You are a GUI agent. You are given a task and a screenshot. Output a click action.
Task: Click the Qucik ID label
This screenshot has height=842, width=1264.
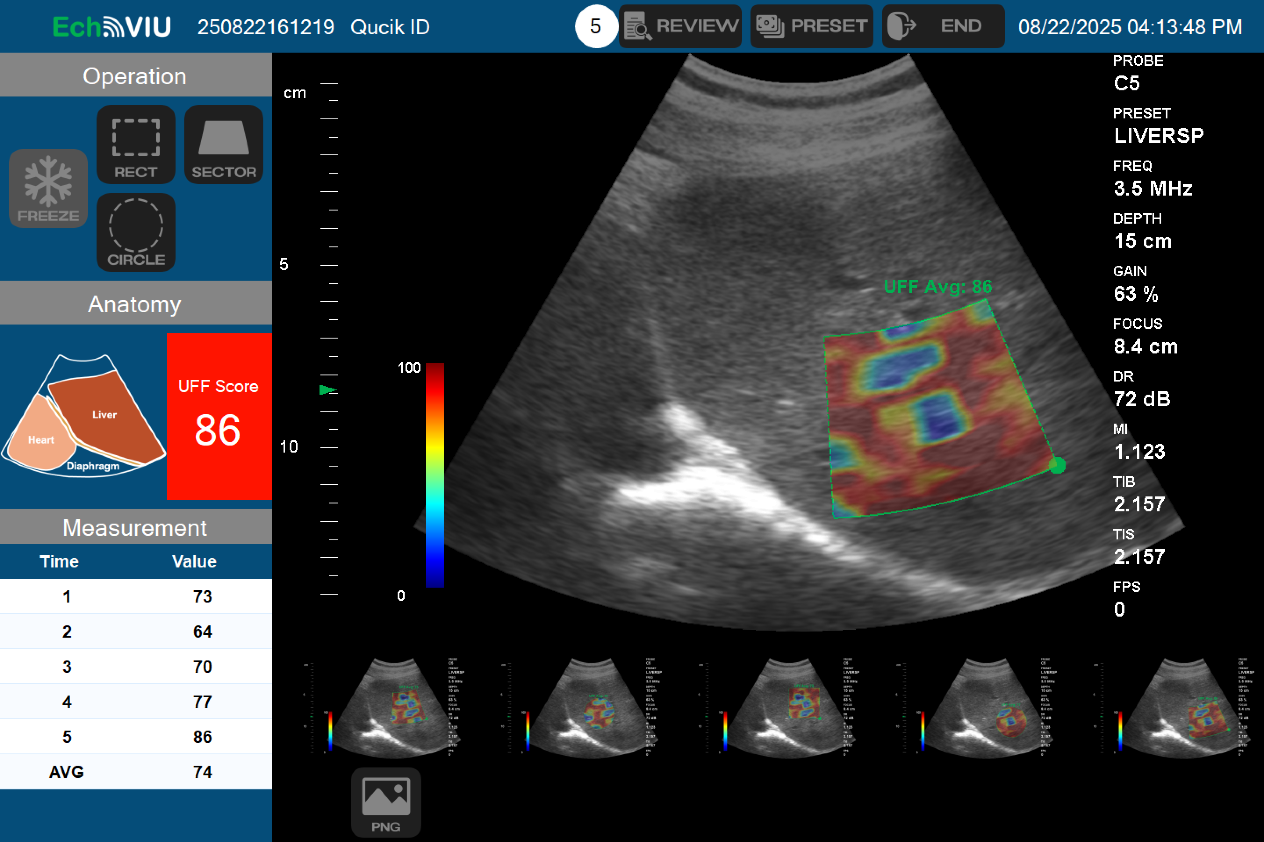coord(390,27)
